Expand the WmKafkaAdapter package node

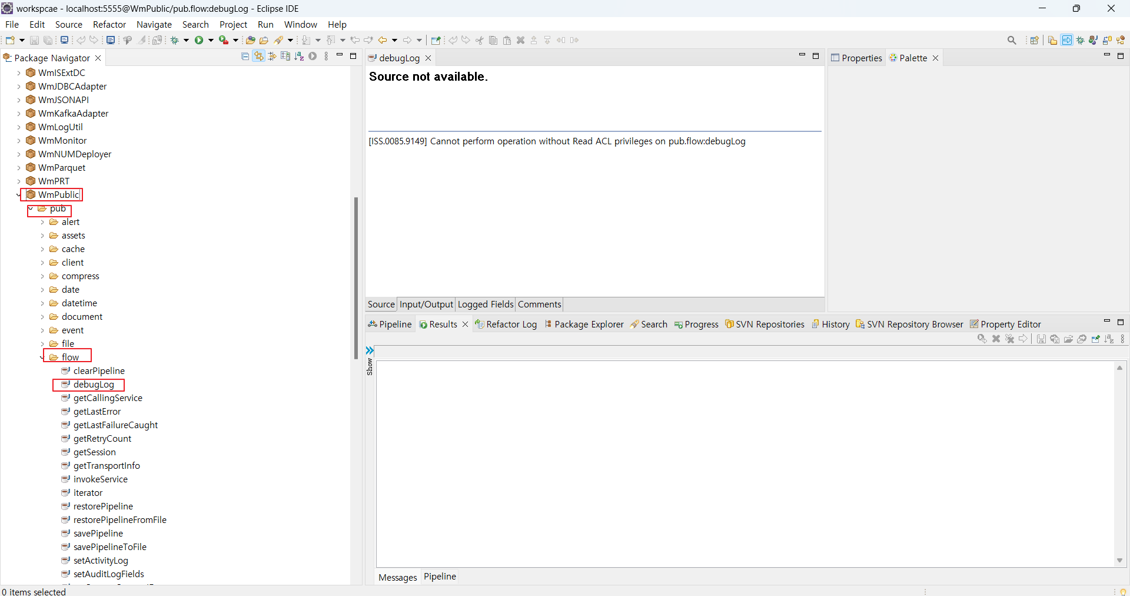[19, 114]
